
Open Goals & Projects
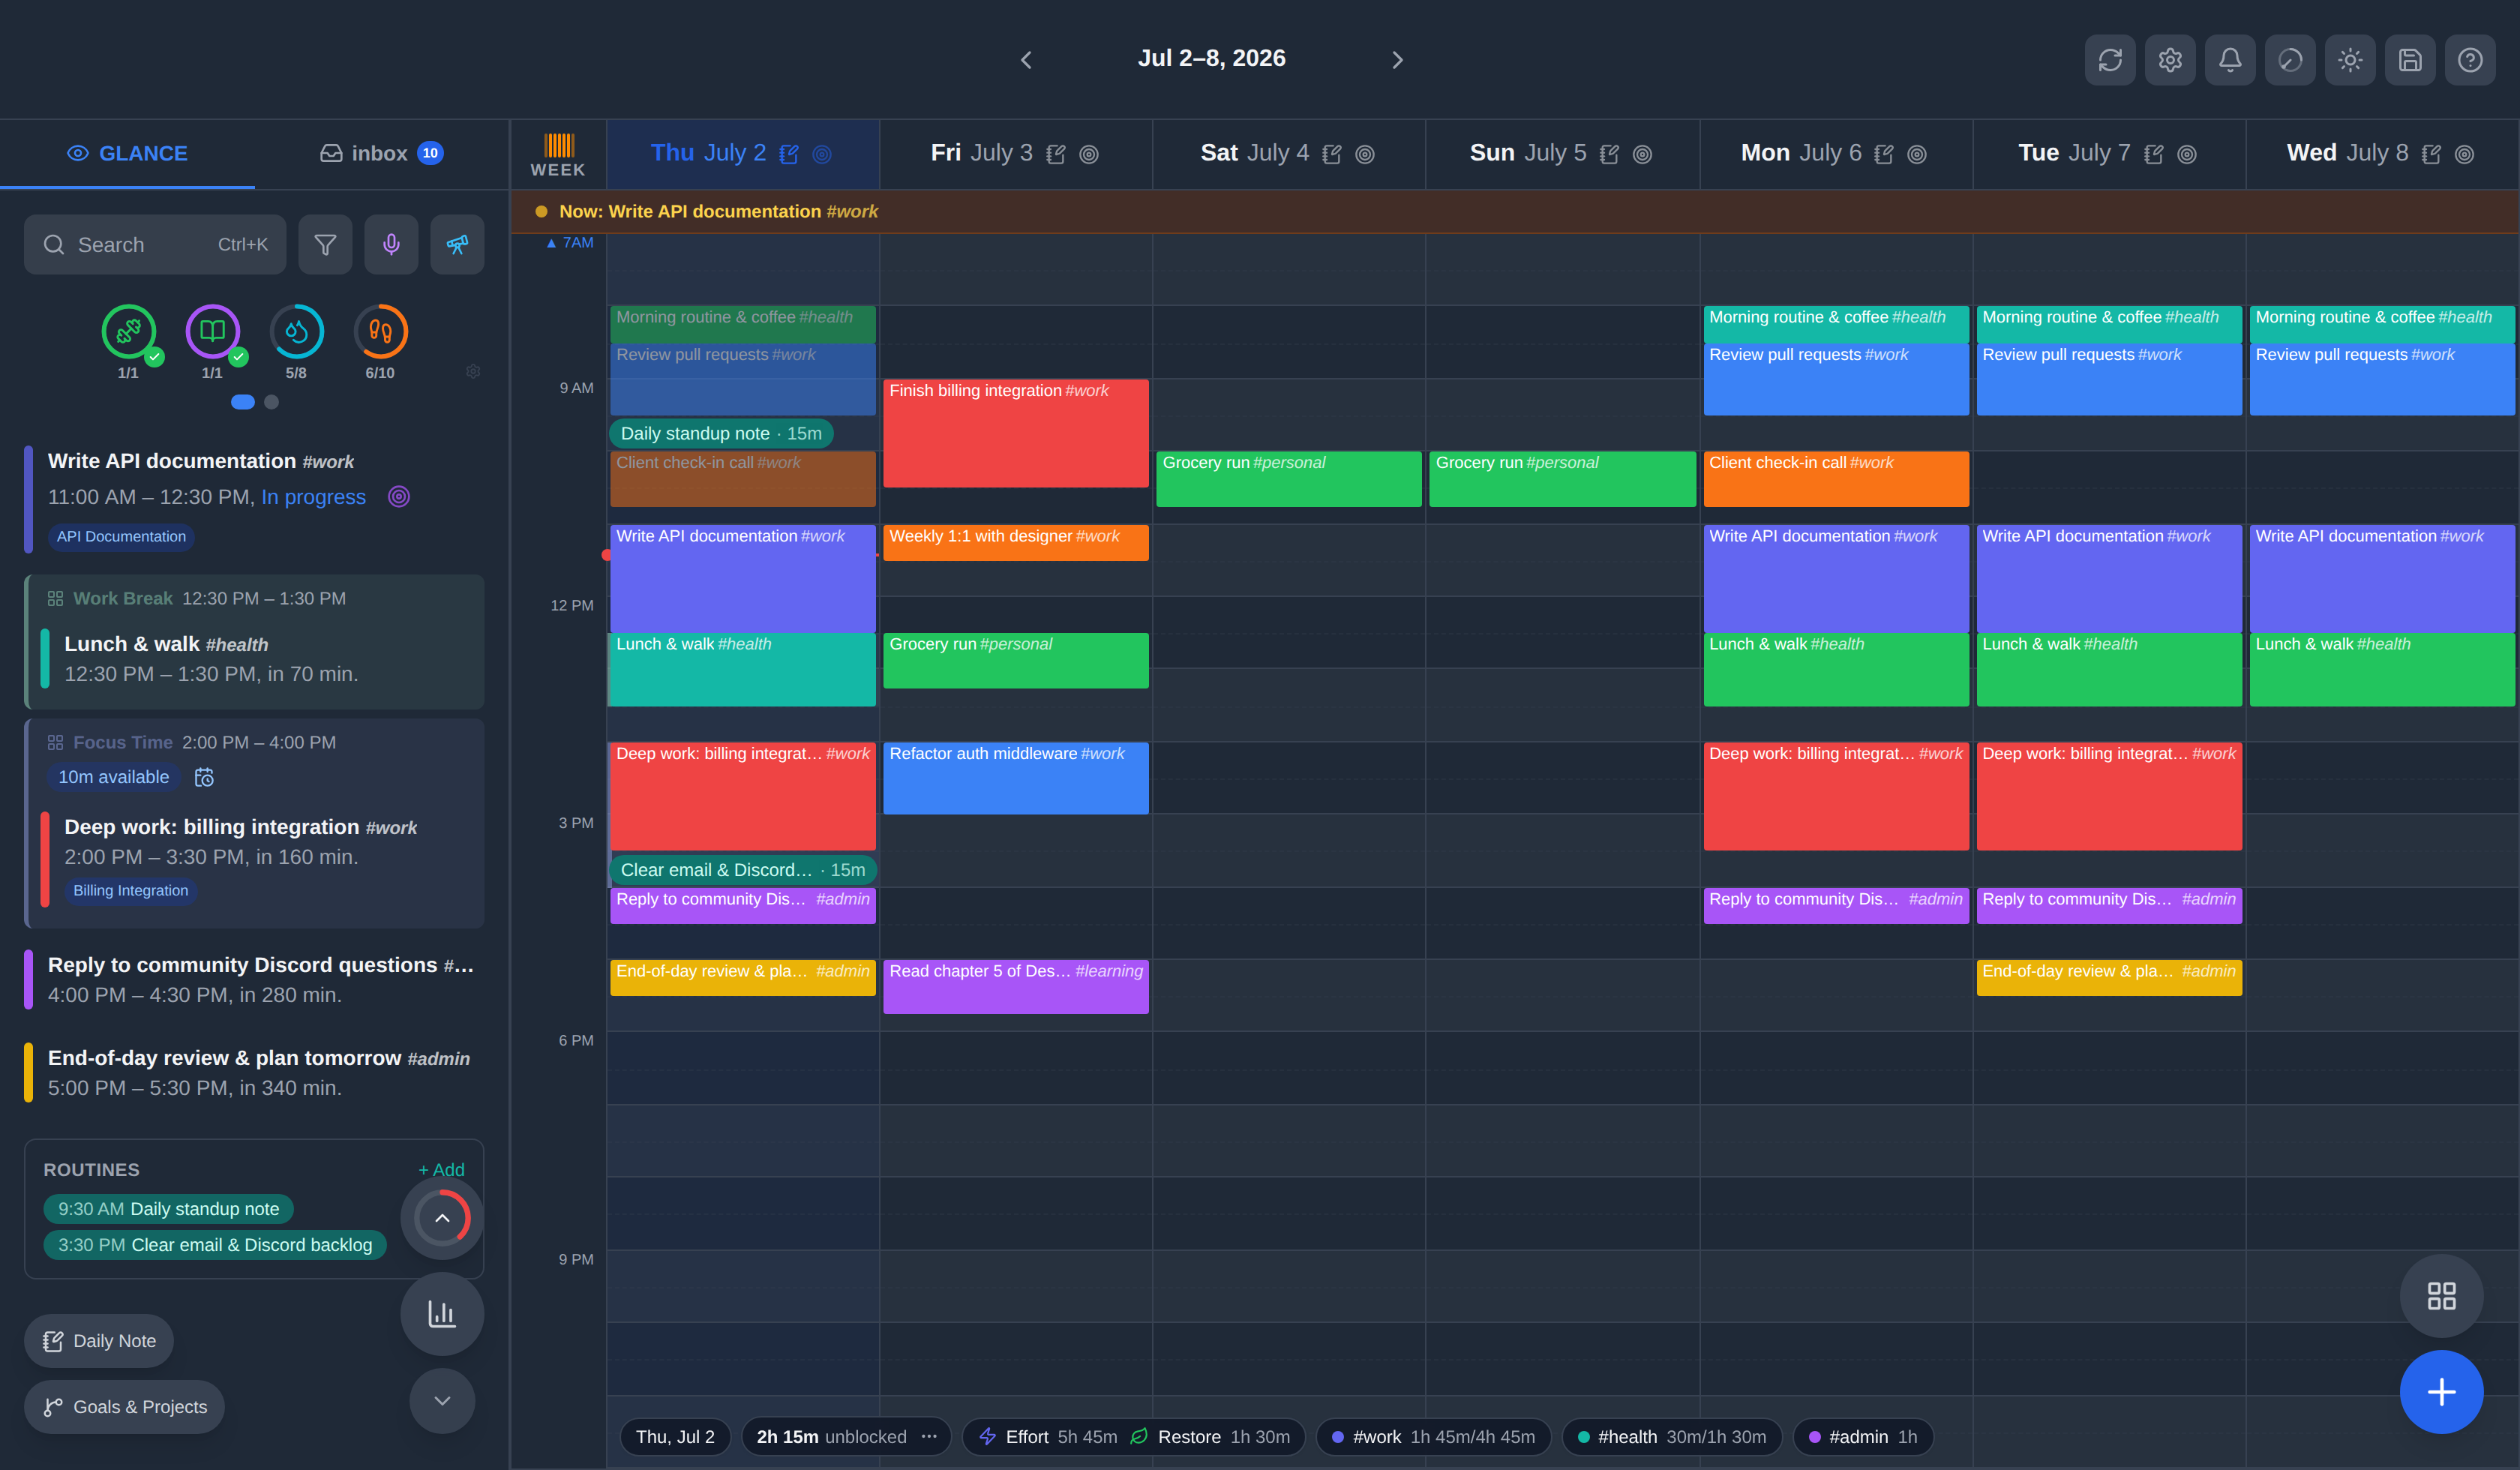click(x=125, y=1407)
